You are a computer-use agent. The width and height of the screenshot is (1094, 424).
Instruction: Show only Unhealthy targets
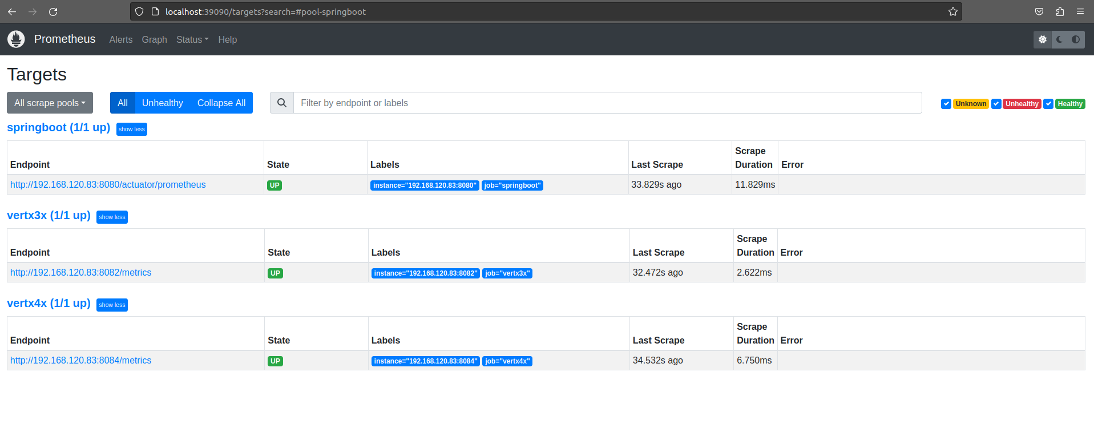(x=163, y=103)
